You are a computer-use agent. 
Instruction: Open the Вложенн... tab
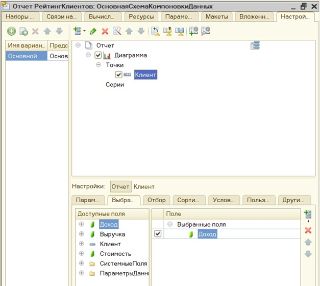(x=254, y=17)
